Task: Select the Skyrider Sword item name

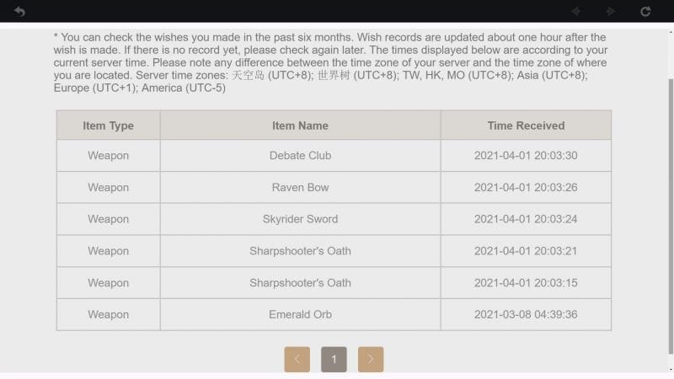Action: [300, 219]
